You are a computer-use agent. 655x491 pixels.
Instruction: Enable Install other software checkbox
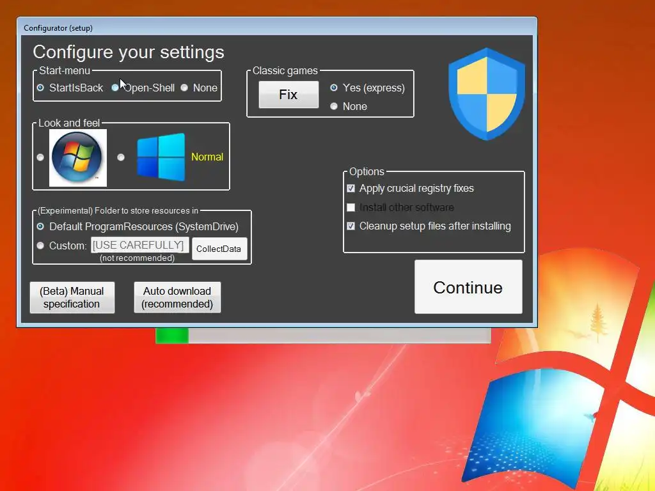pos(351,208)
